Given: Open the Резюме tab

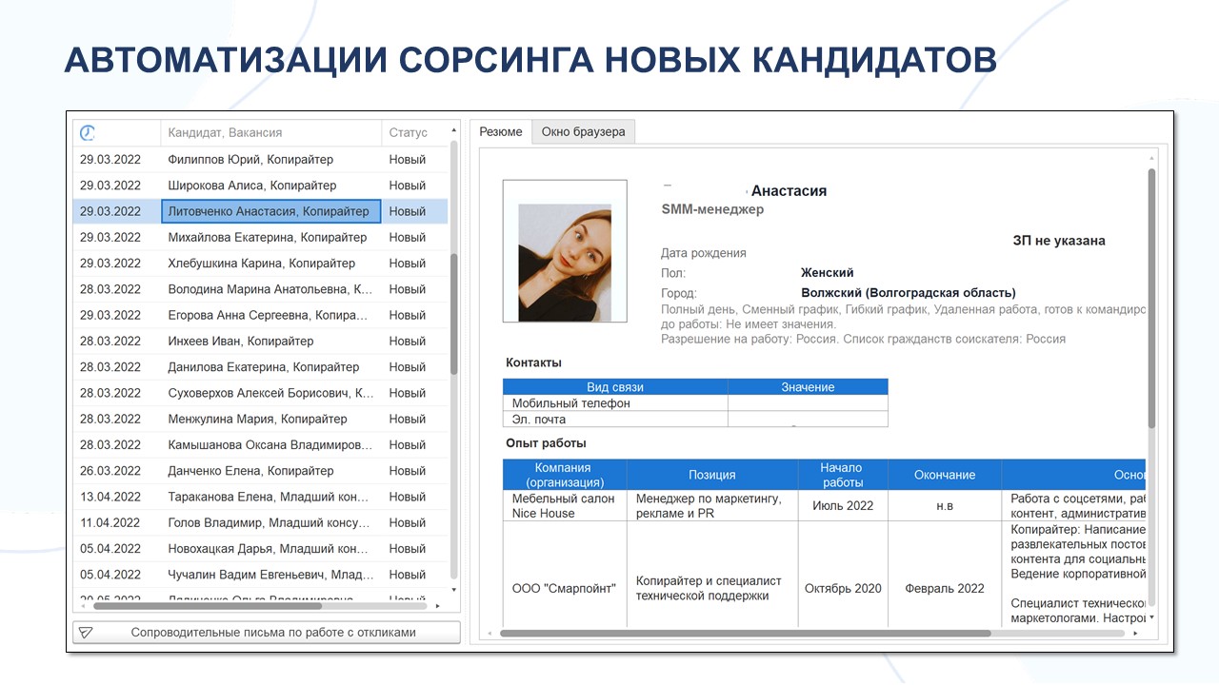Looking at the screenshot, I should point(501,131).
